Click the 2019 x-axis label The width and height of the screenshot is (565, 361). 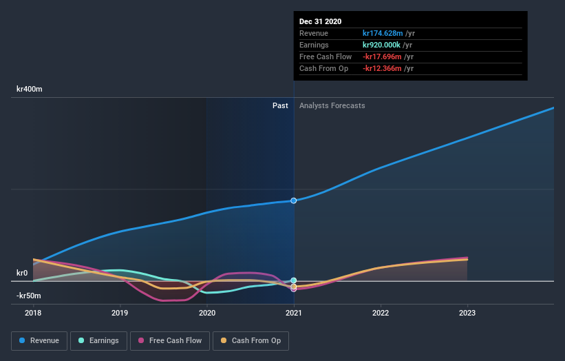[120, 313]
